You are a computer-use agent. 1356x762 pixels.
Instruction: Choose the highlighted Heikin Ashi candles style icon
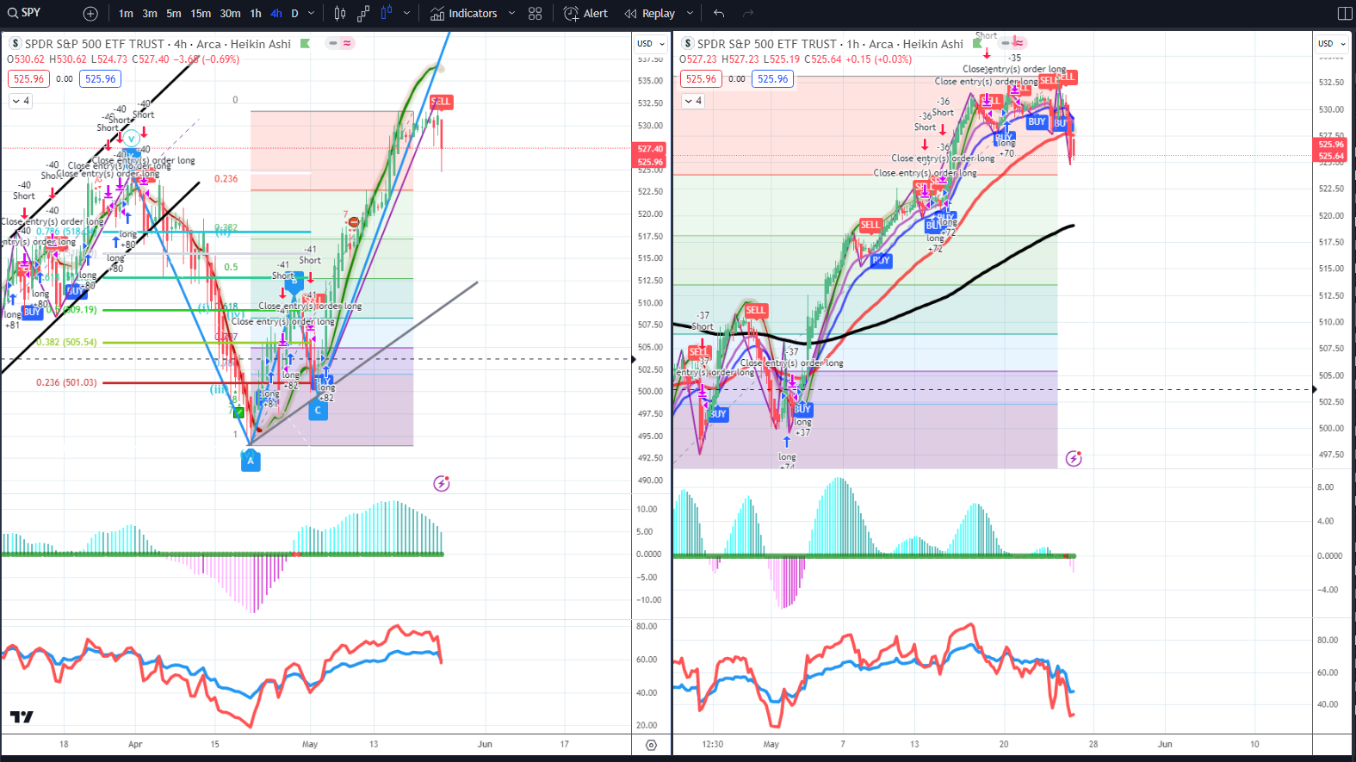click(x=387, y=12)
